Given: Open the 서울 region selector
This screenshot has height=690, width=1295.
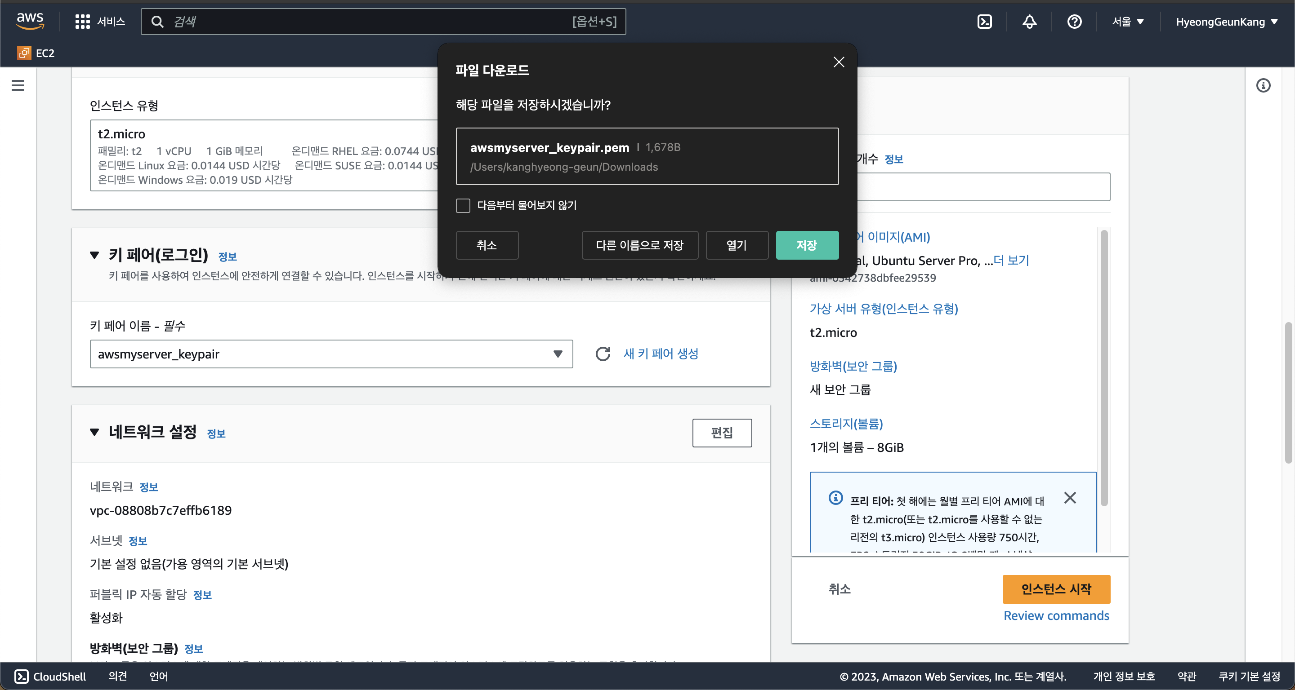Looking at the screenshot, I should point(1128,22).
